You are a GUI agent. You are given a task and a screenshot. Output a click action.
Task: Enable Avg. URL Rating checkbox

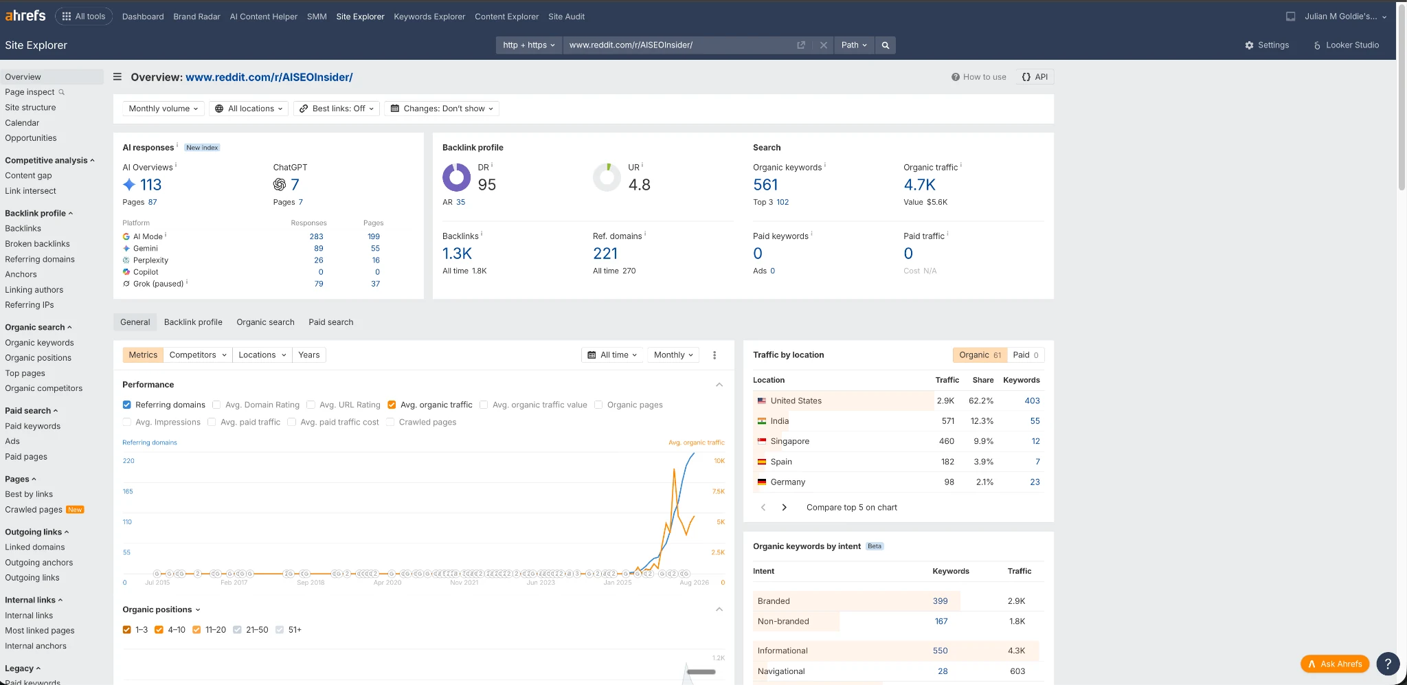[x=311, y=405]
